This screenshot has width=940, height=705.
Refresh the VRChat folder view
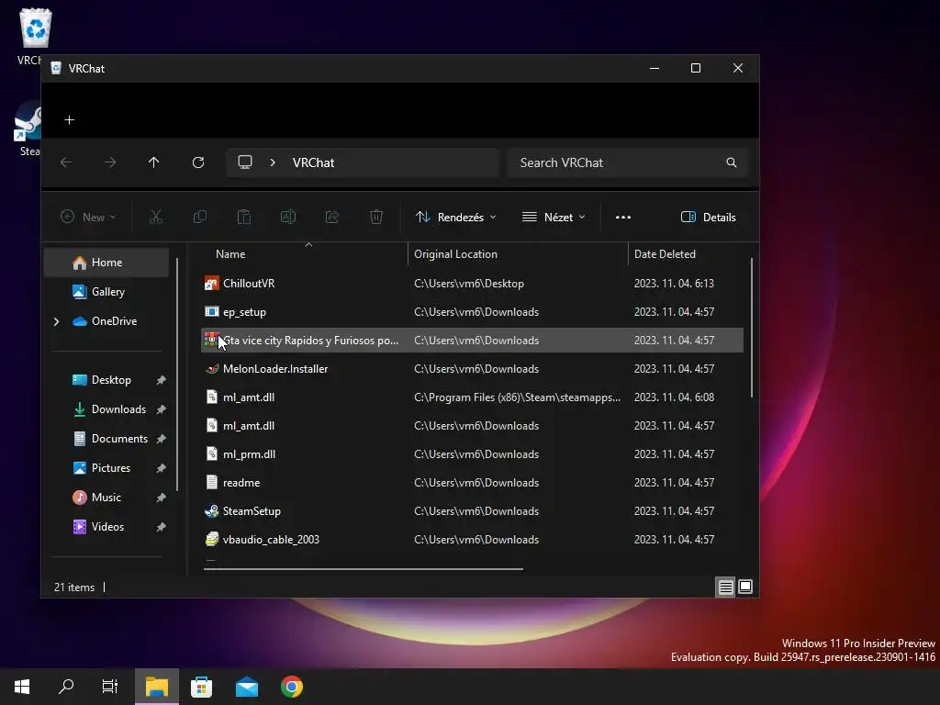pyautogui.click(x=198, y=162)
